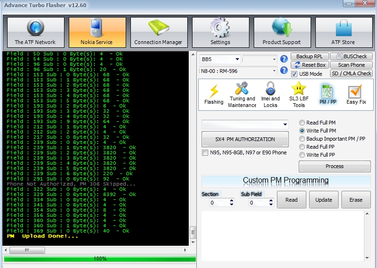Select Backup Important PM / PP option

[x=302, y=139]
